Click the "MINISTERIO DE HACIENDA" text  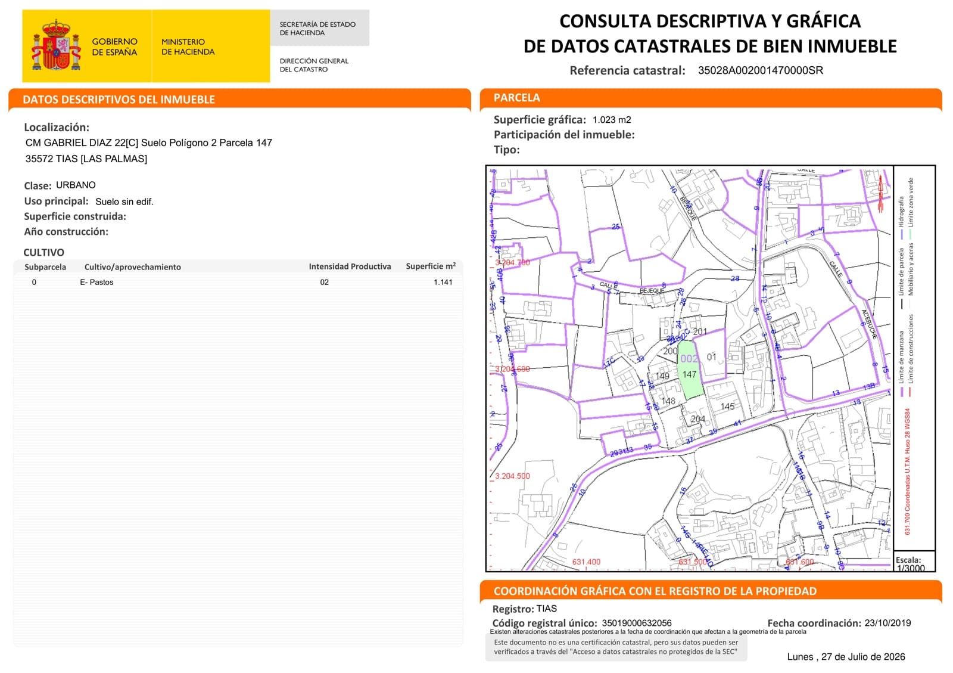(x=188, y=46)
